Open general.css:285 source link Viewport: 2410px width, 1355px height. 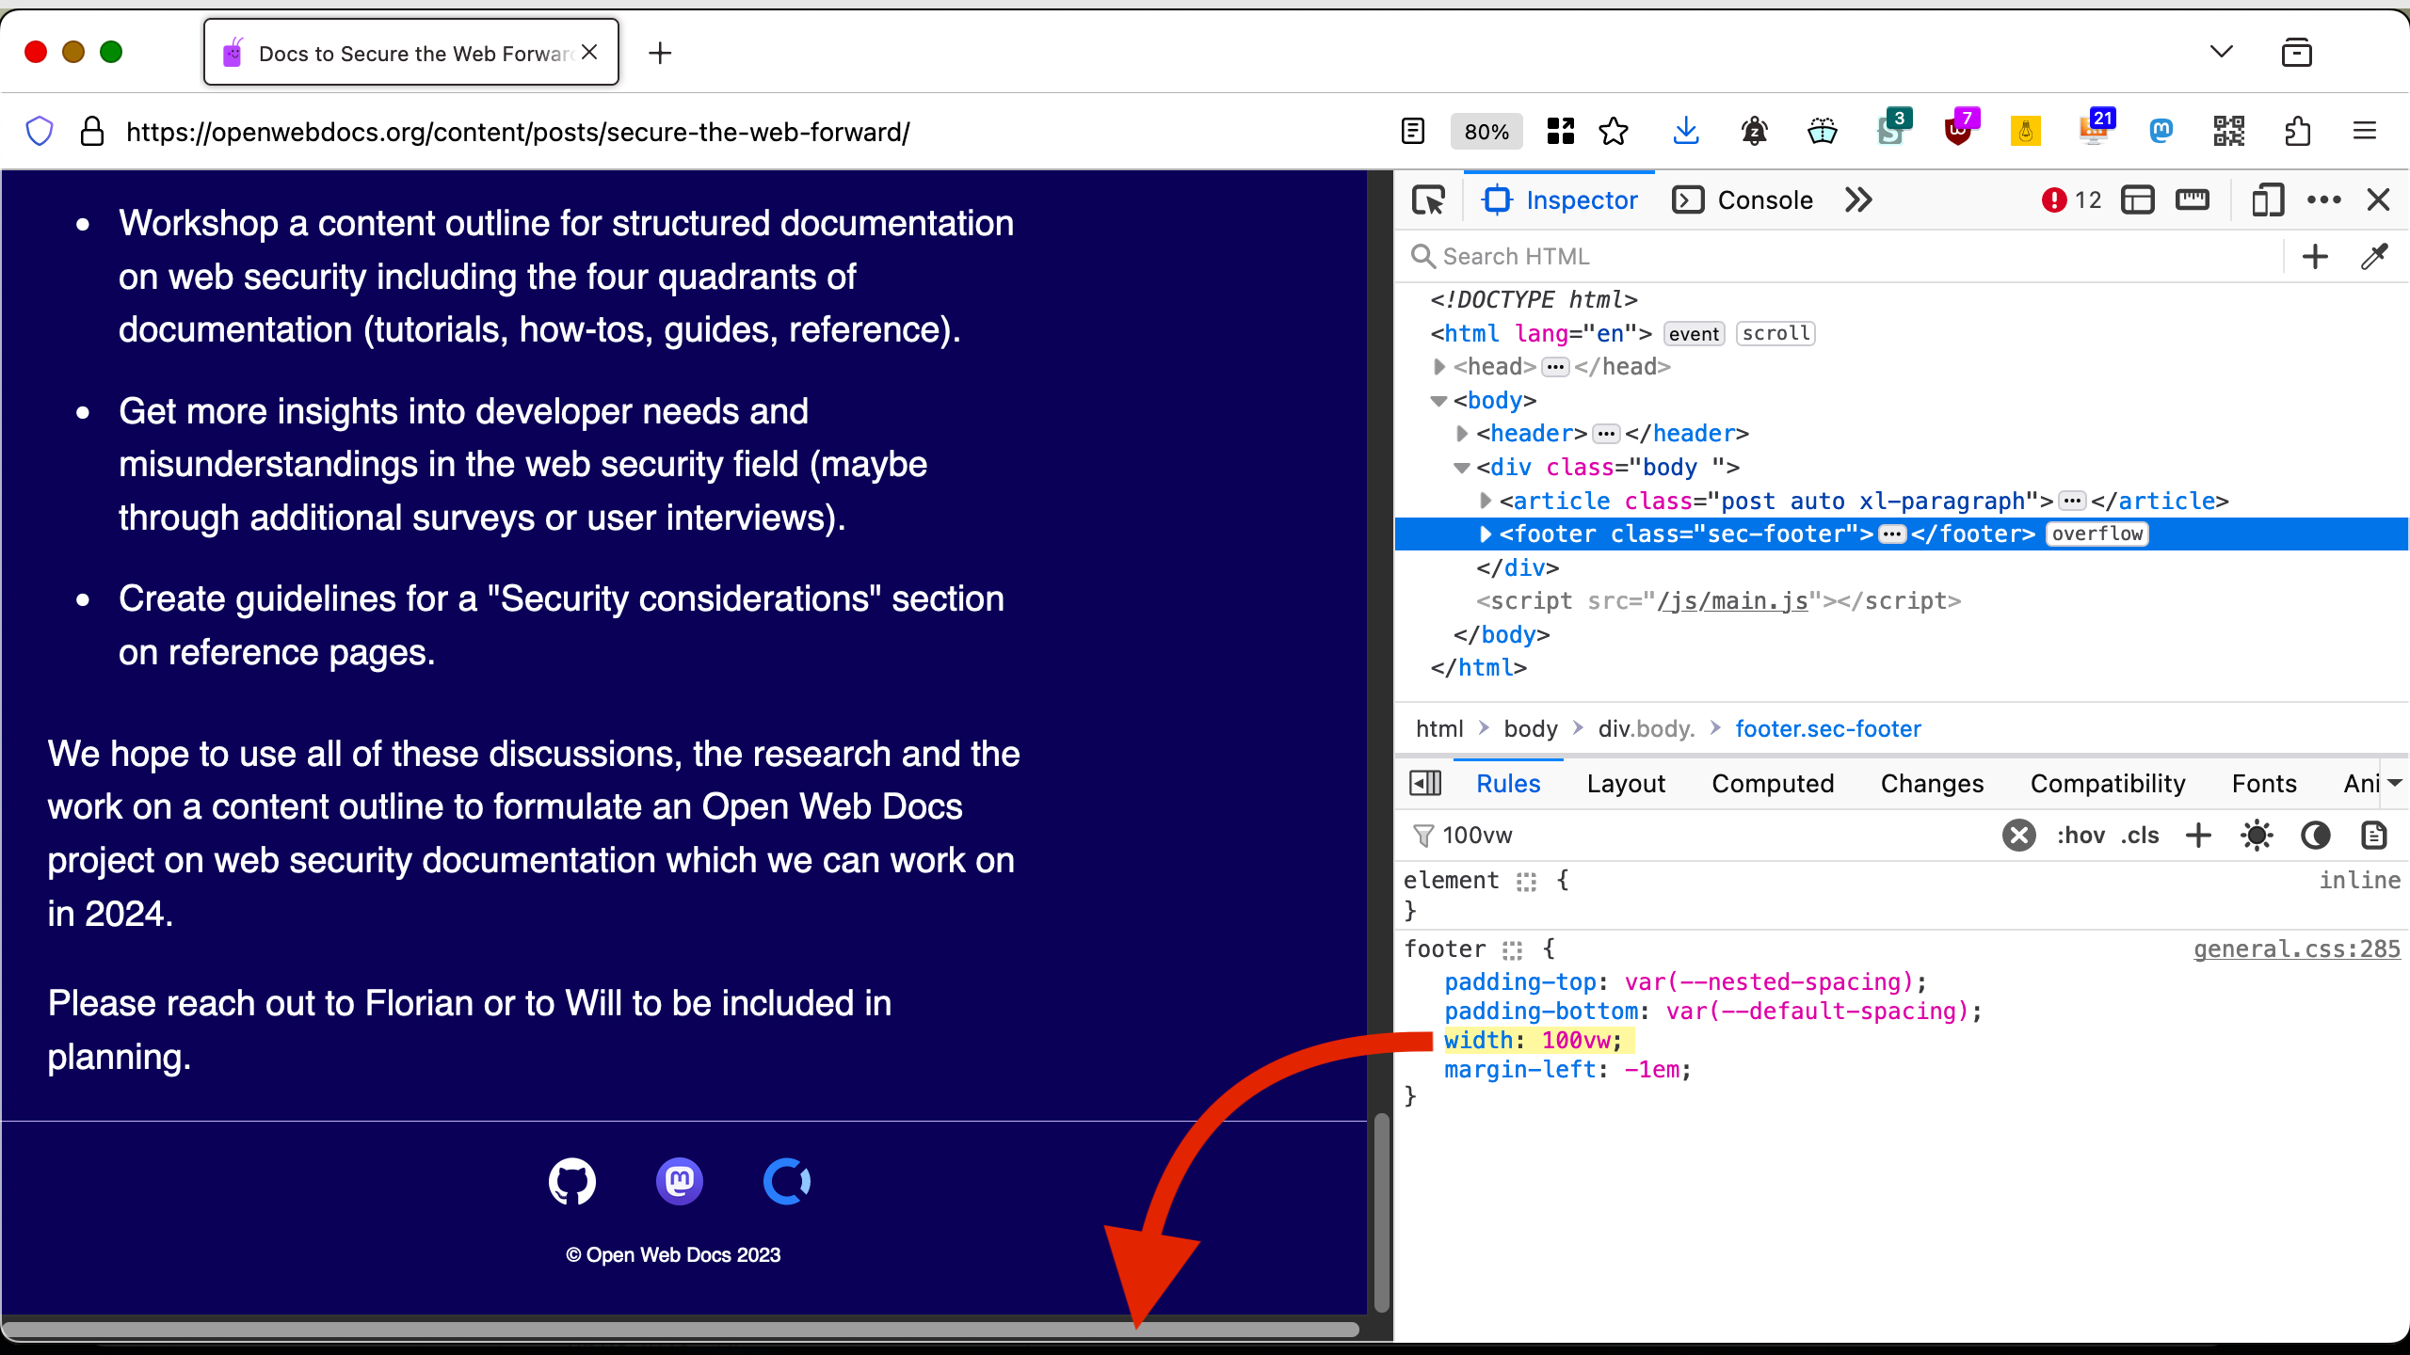(x=2296, y=948)
